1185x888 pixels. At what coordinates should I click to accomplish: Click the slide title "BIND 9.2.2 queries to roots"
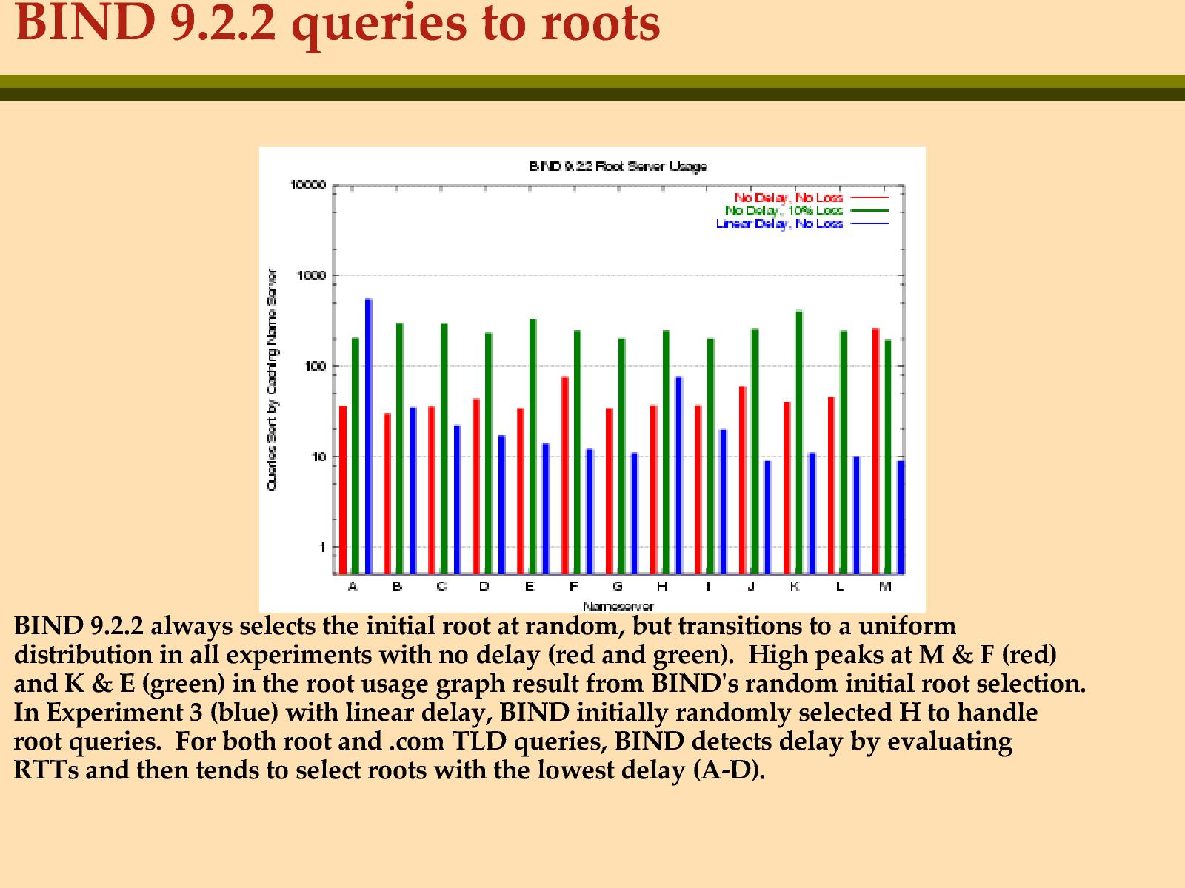338,24
